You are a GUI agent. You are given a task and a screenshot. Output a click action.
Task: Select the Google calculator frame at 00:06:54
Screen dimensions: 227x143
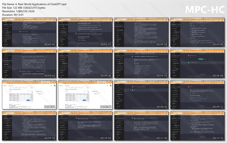(x=29, y=95)
